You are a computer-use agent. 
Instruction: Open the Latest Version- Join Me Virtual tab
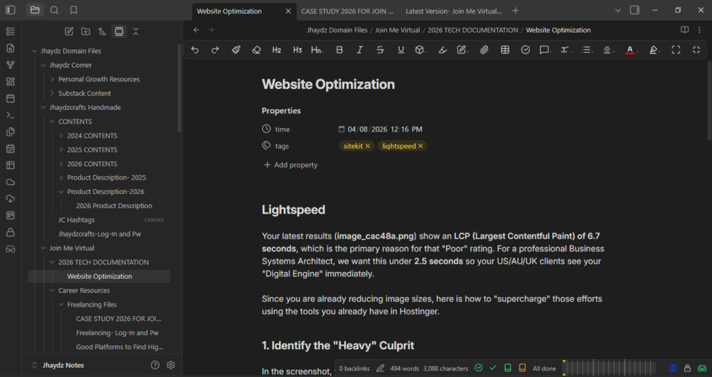[452, 11]
